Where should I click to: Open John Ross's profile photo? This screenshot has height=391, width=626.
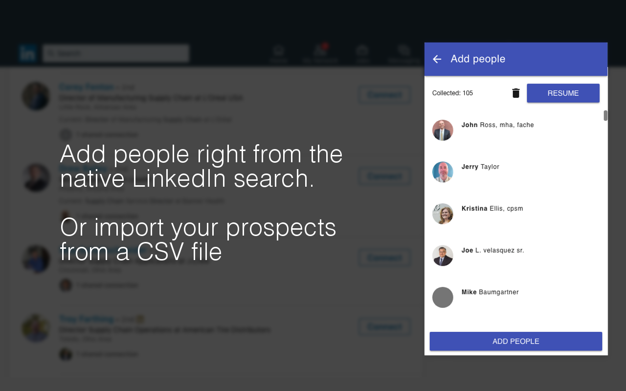[443, 130]
